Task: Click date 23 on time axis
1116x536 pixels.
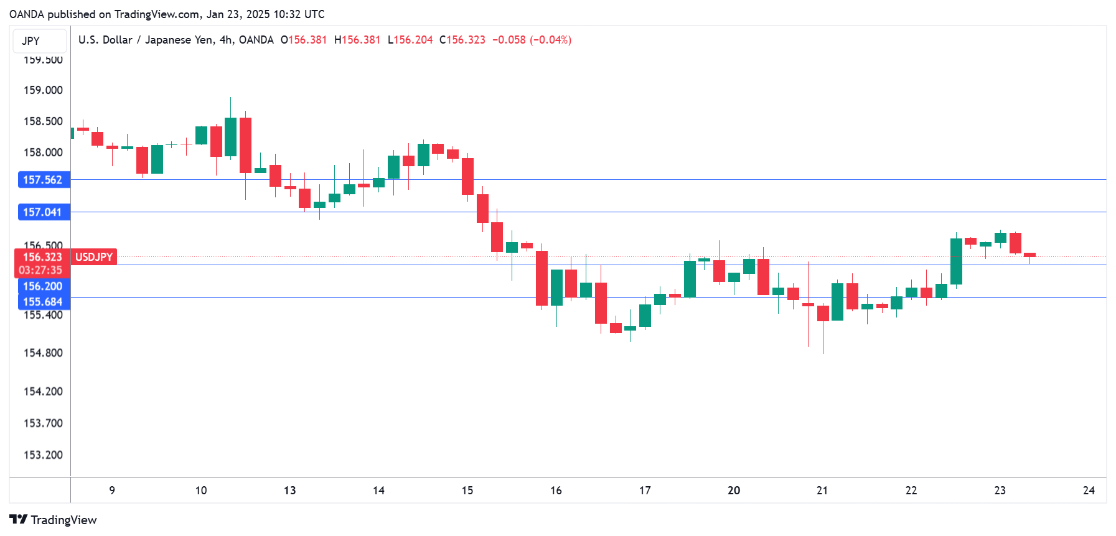Action: pyautogui.click(x=1000, y=491)
